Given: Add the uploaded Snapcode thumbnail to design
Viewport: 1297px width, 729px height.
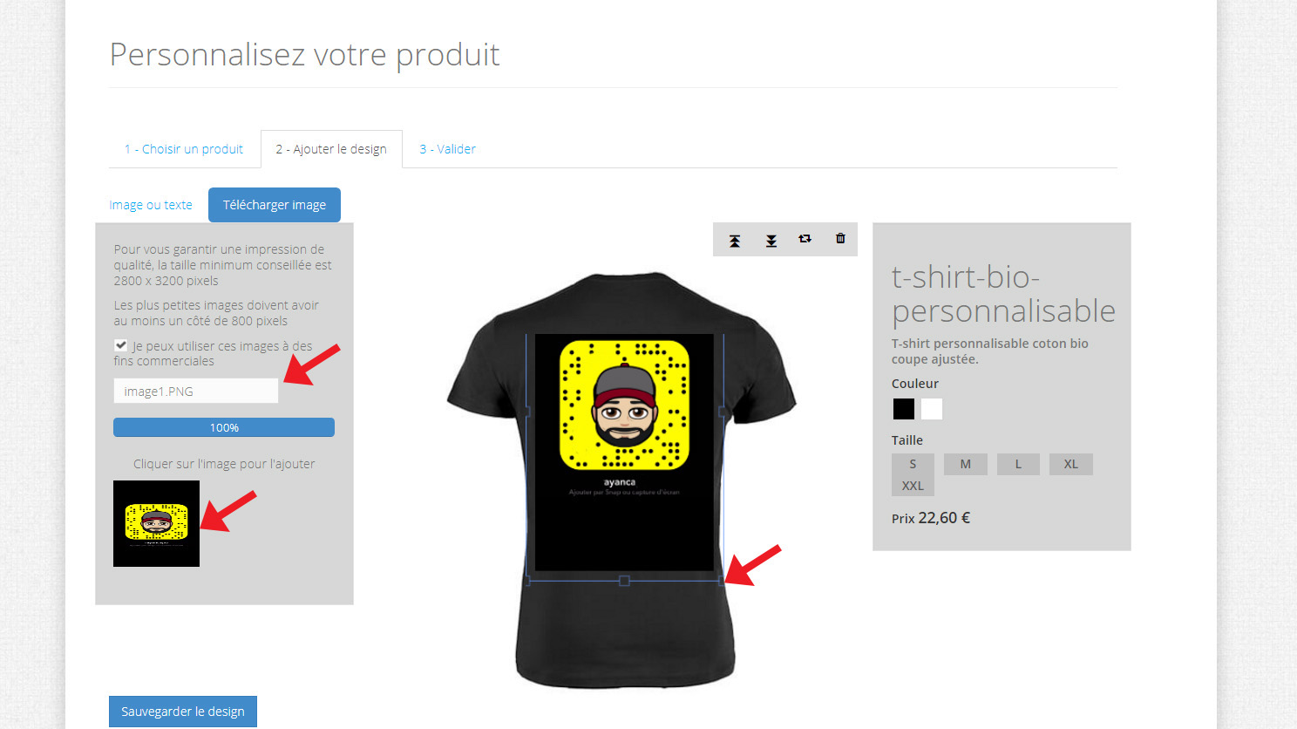Looking at the screenshot, I should pos(156,523).
